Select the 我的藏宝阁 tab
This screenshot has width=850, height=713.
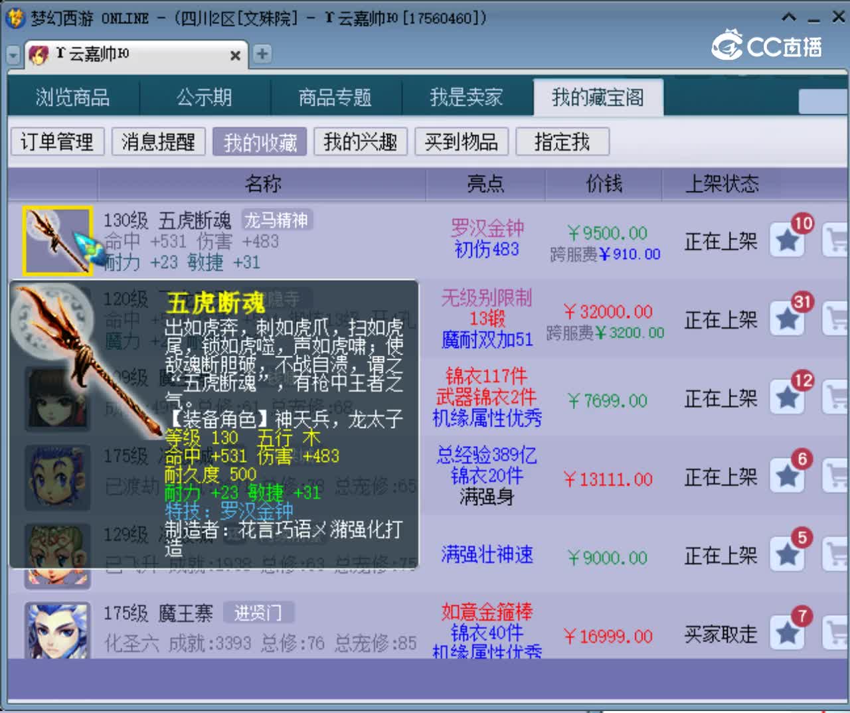click(598, 98)
